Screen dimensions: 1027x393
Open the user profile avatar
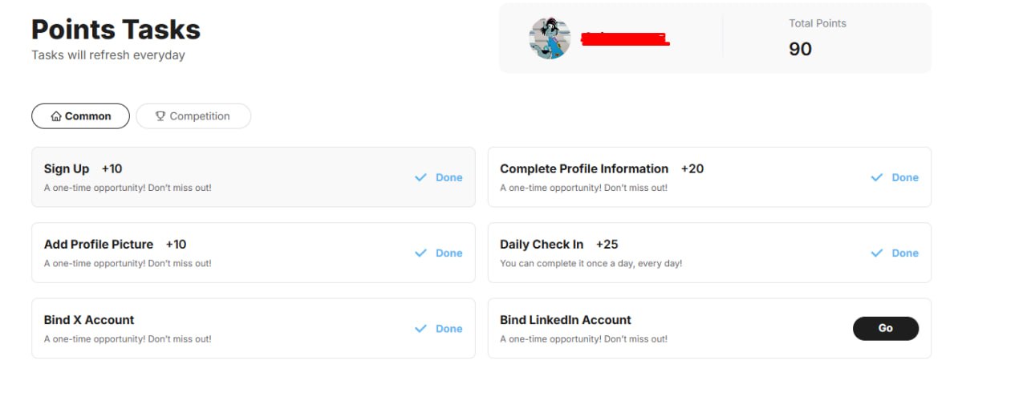tap(550, 38)
